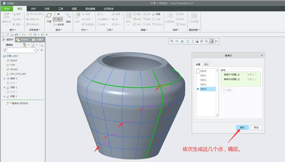285x162 pixels.
Task: Select the RIGHT datum plane in tree
Action: tap(12, 60)
